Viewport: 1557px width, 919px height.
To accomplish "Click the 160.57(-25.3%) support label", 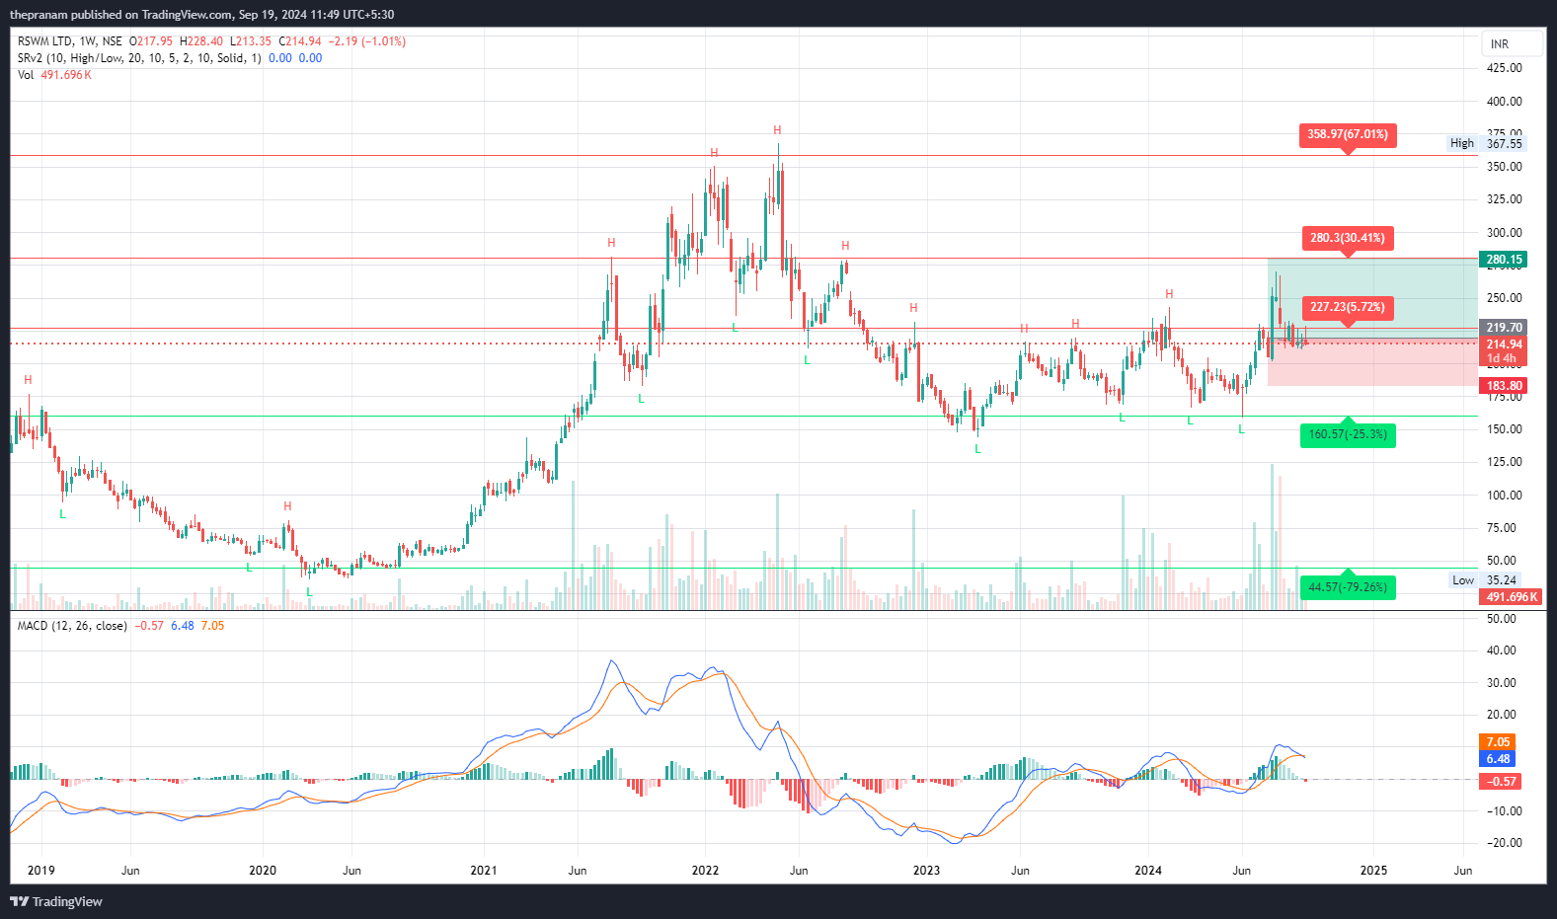I will click(x=1348, y=434).
